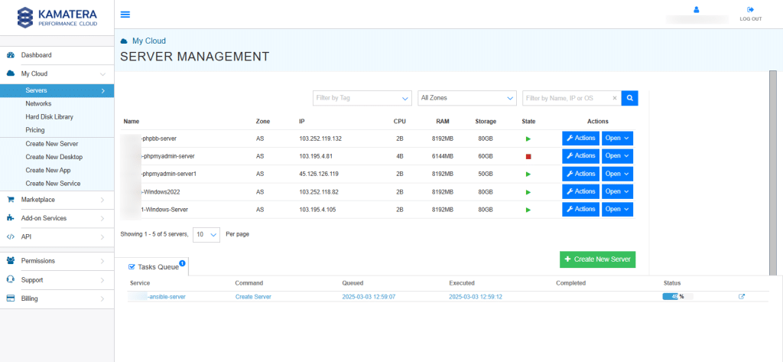The width and height of the screenshot is (783, 362).
Task: Click the Name column header
Action: coord(132,121)
